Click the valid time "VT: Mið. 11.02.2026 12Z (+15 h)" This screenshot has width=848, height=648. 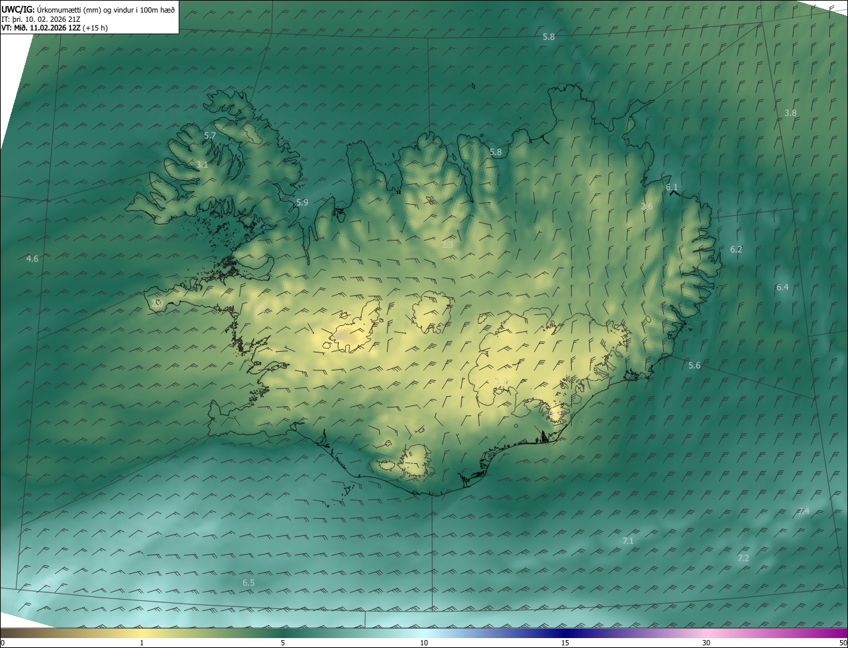pos(54,28)
